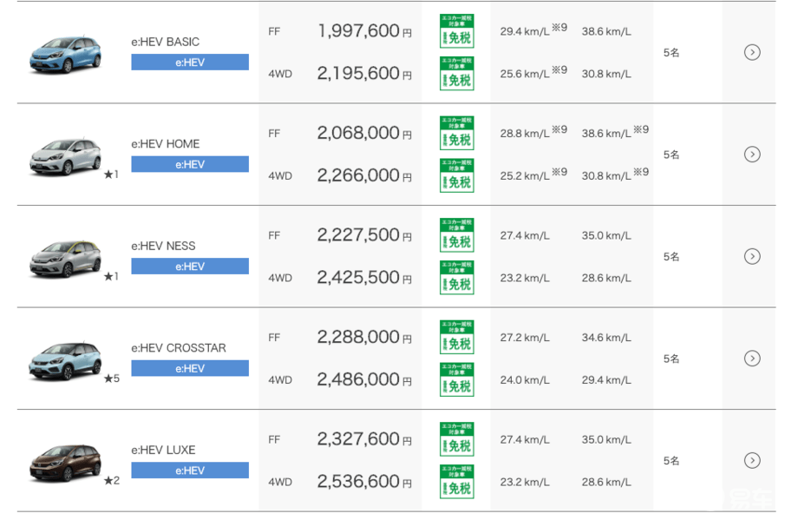Click the silver e:HEV NESS car image
Screen dimensions: 785x520
65,257
